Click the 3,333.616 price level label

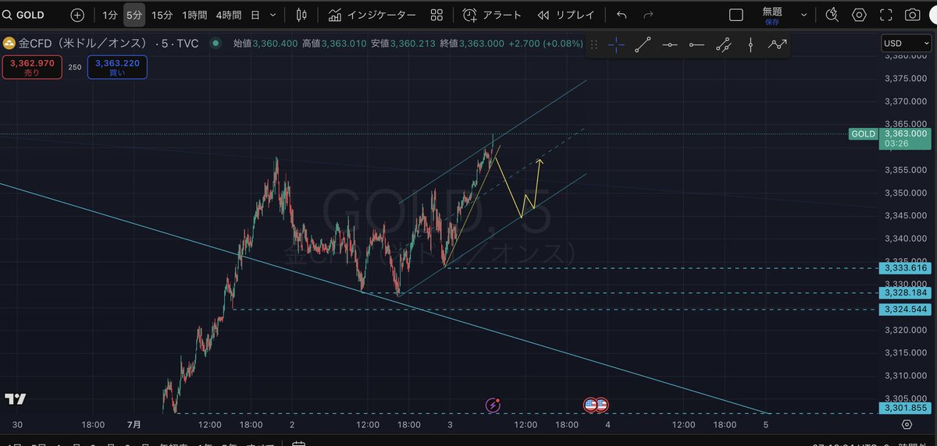coord(906,268)
